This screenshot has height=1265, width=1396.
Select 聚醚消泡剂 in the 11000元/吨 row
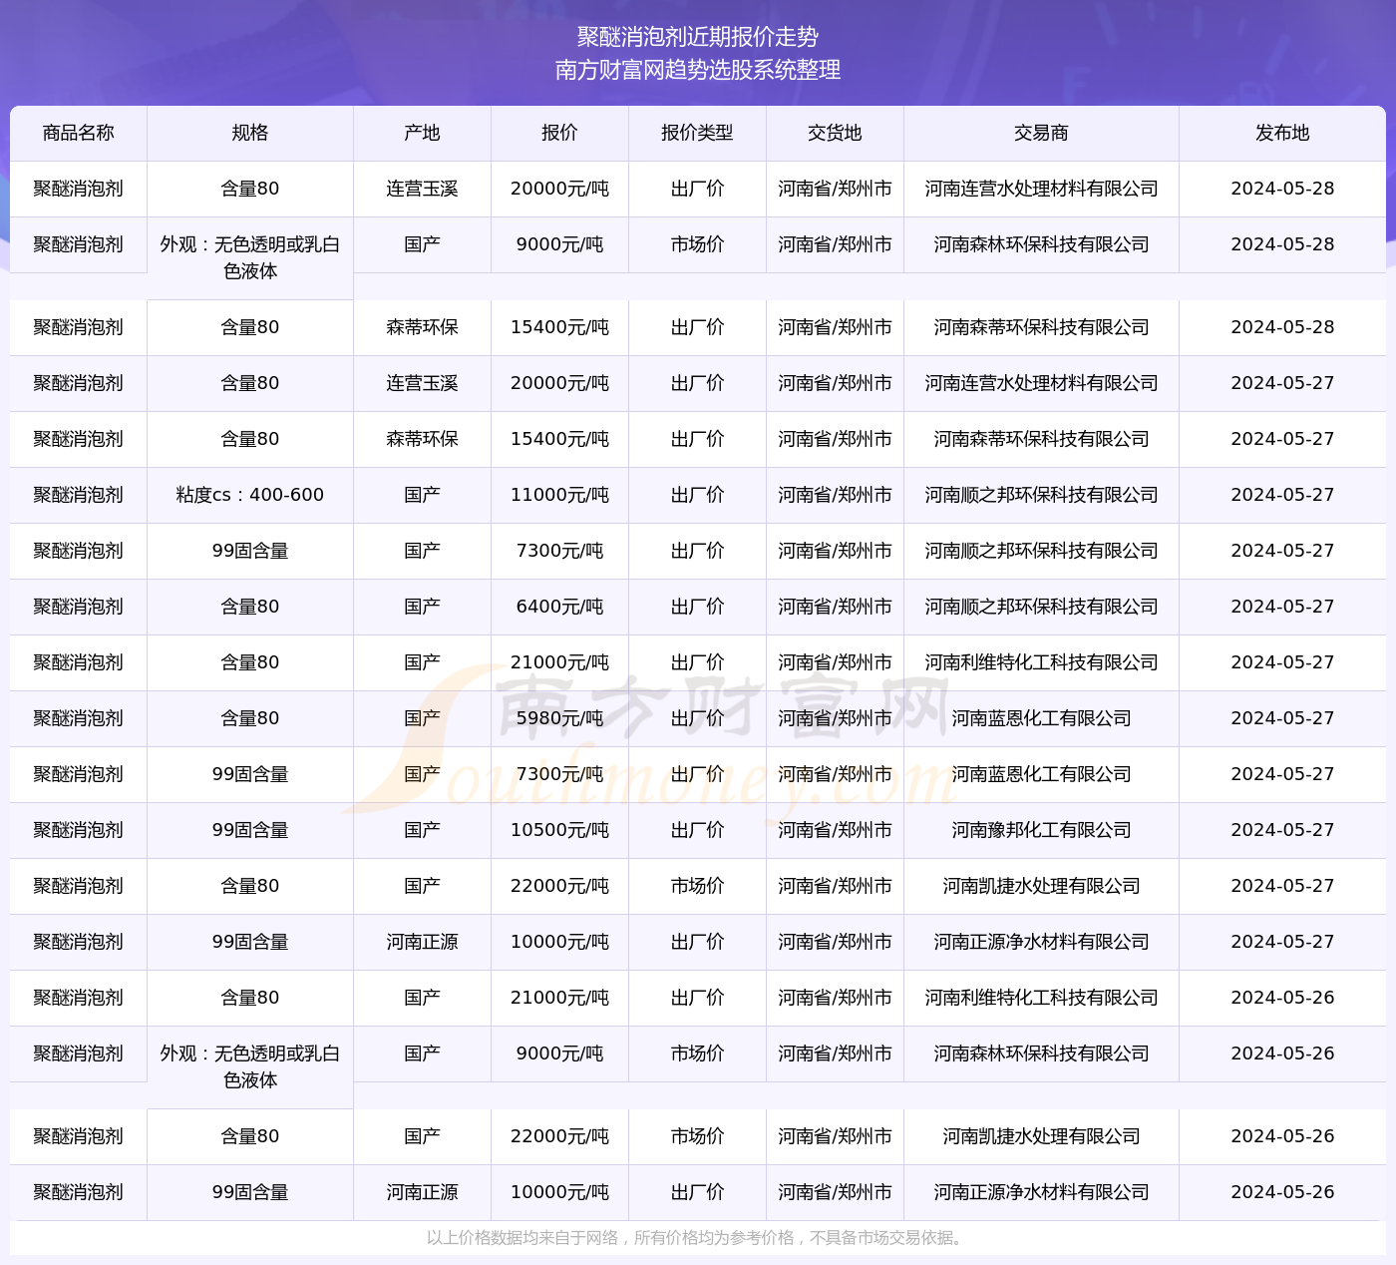click(78, 495)
